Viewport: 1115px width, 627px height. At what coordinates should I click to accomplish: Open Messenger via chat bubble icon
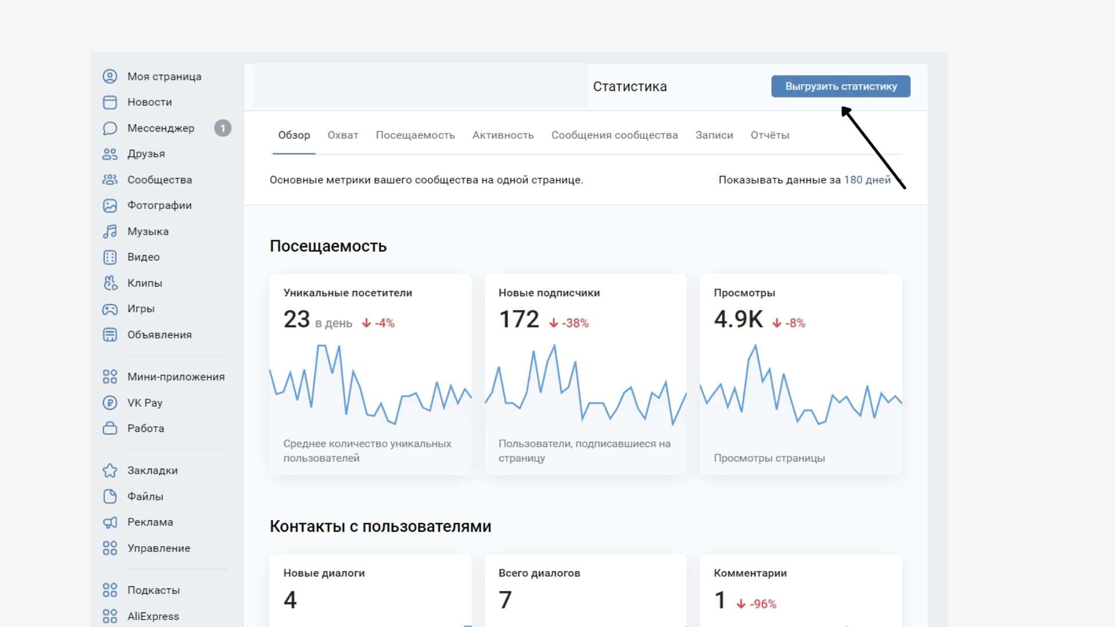pyautogui.click(x=110, y=128)
